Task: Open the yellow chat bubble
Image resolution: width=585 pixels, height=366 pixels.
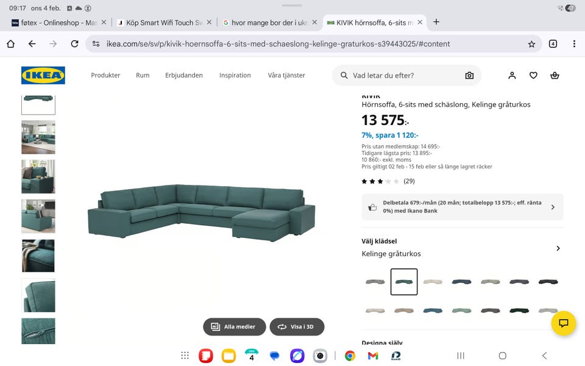Action: [x=563, y=323]
